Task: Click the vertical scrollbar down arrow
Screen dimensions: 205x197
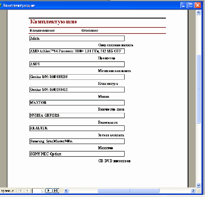Action: pos(198,185)
